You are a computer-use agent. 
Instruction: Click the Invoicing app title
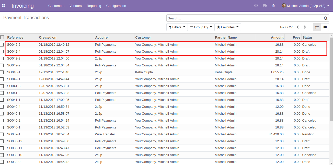tap(22, 6)
